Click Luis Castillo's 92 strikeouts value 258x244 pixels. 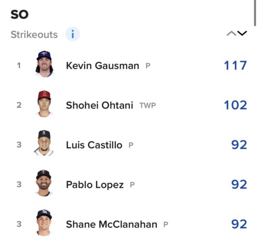(239, 145)
